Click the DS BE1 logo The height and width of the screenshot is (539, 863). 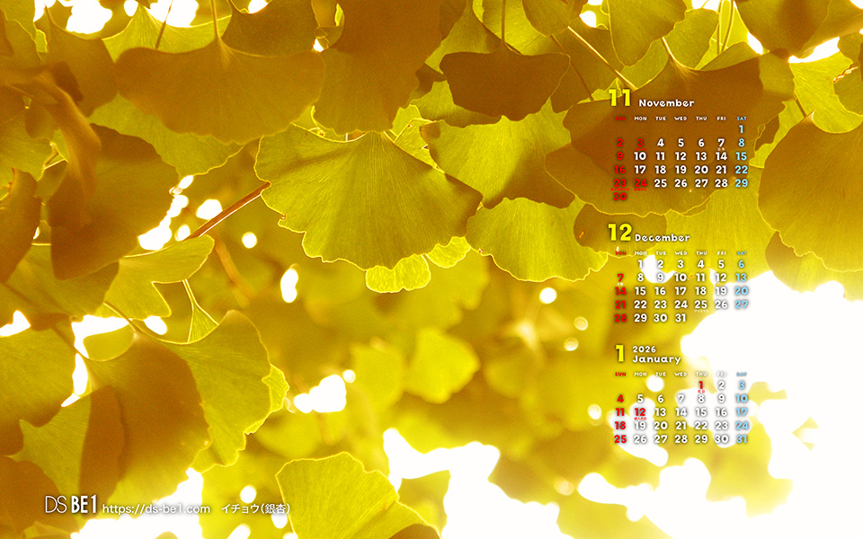click(70, 506)
